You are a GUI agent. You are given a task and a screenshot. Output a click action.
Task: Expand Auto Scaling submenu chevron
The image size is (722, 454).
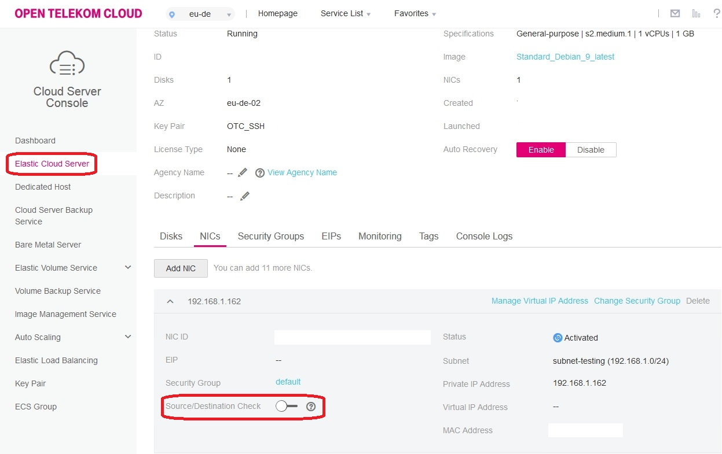pos(128,337)
